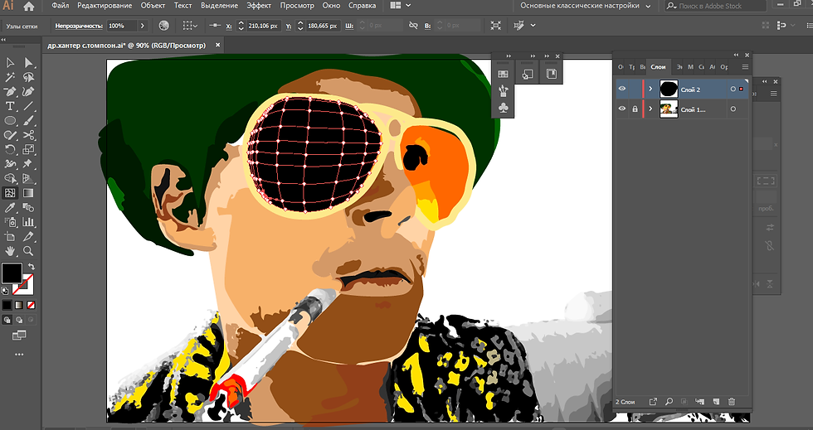Select the Pen tool
Viewport: 813px width, 430px height.
coord(10,92)
